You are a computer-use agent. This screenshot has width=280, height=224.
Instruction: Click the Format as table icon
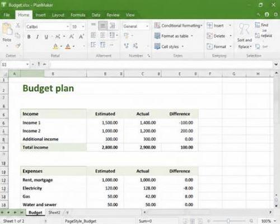pos(157,36)
